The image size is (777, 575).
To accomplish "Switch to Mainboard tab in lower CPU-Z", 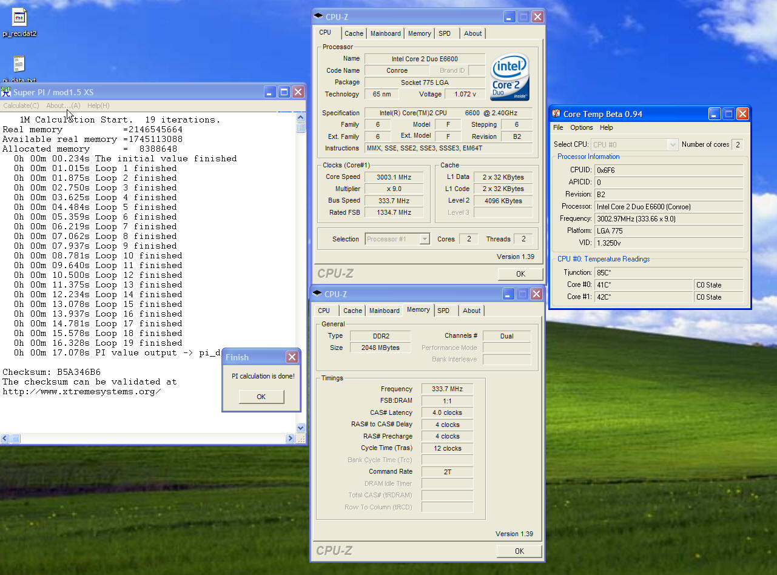I will (385, 311).
